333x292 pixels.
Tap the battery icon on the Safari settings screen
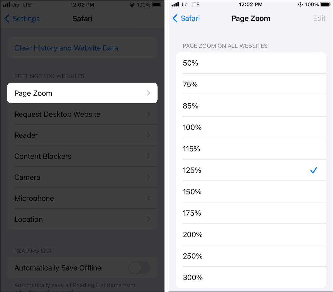157,5
